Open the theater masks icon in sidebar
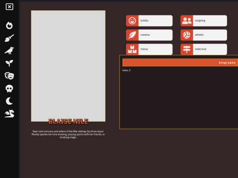238x178 pixels. tap(9, 76)
